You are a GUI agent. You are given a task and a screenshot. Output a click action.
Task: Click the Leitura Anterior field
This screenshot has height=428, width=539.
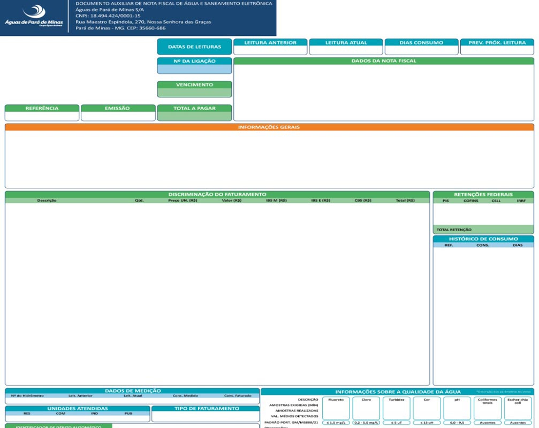coord(270,50)
